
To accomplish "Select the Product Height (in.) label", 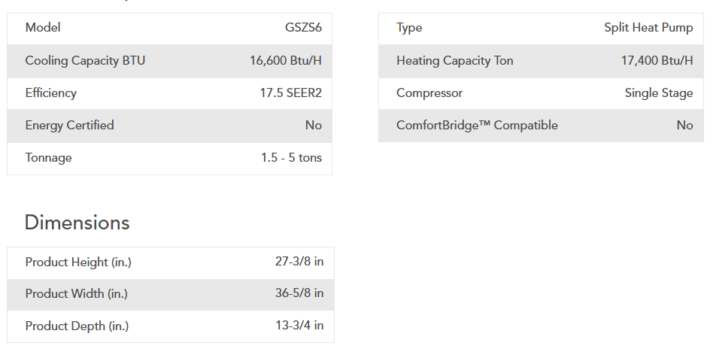I will point(78,262).
